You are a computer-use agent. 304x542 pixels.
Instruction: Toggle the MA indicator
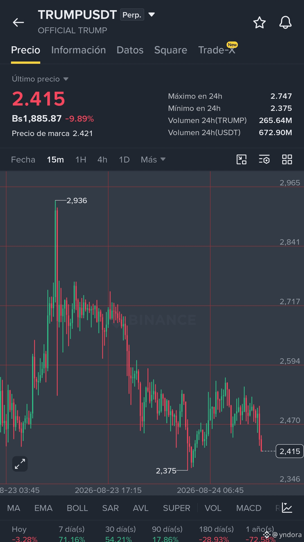point(14,508)
